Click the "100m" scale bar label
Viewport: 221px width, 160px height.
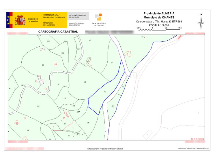point(180,28)
